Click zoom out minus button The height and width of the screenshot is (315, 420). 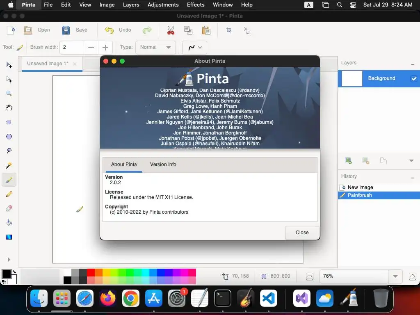[309, 276]
